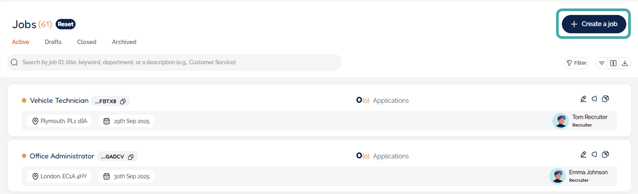638x194 pixels.
Task: Click the megaphone icon for Office Administrator
Action: (x=594, y=154)
